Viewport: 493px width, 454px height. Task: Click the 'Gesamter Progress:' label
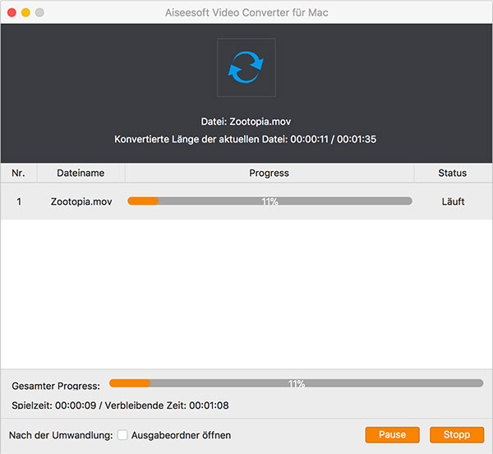click(x=56, y=386)
